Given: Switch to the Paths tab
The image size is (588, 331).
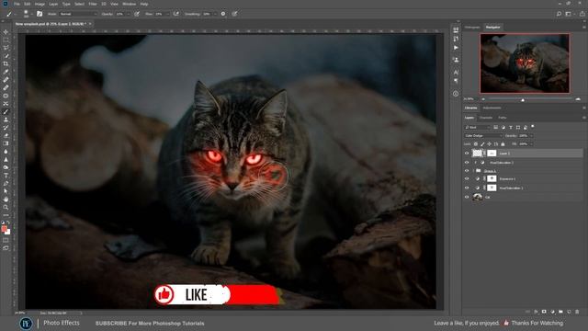Looking at the screenshot, I should pyautogui.click(x=503, y=118).
